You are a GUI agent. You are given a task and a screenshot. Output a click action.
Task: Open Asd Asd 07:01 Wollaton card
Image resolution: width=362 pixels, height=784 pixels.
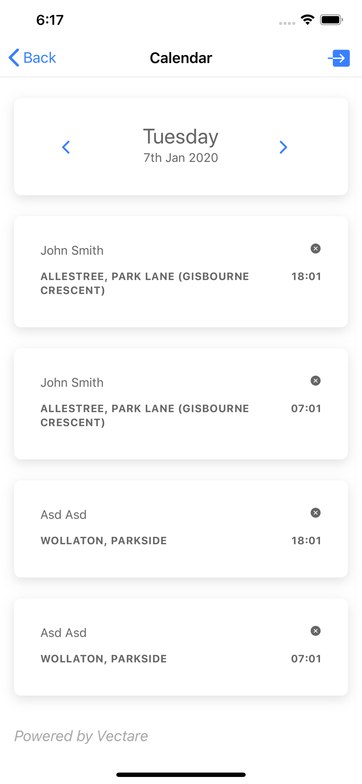coord(181,647)
